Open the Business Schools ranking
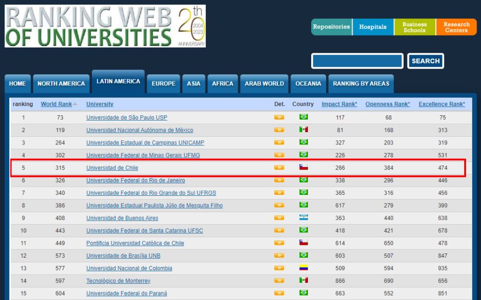Image resolution: width=481 pixels, height=300 pixels. pyautogui.click(x=414, y=27)
